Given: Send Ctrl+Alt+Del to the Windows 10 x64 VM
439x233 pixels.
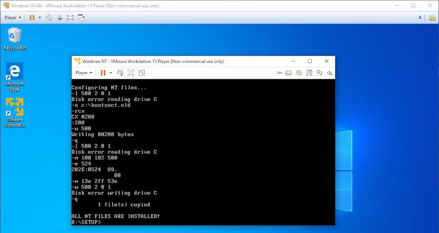Looking at the screenshot, I should coord(49,18).
